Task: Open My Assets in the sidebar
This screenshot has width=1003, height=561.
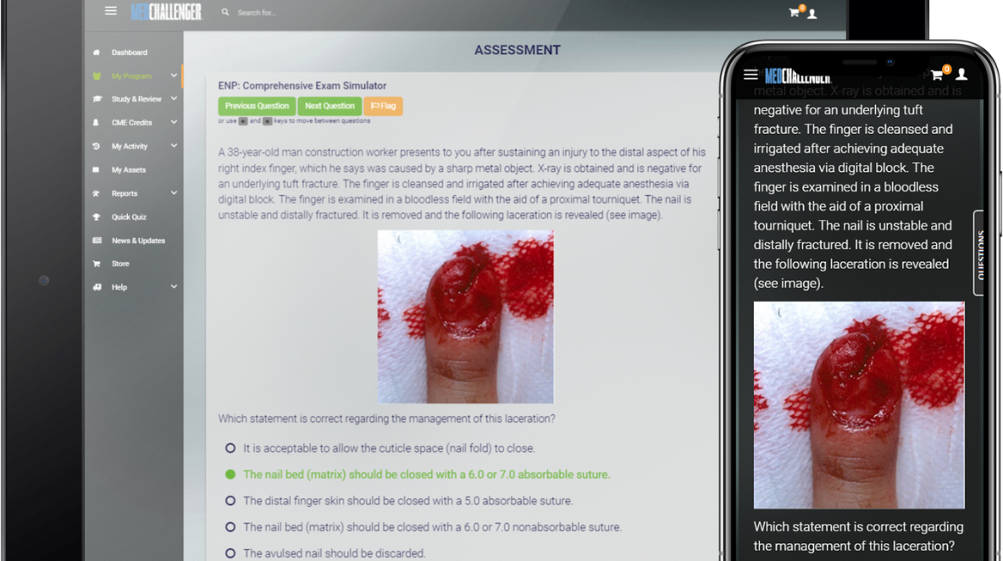Action: pos(129,170)
